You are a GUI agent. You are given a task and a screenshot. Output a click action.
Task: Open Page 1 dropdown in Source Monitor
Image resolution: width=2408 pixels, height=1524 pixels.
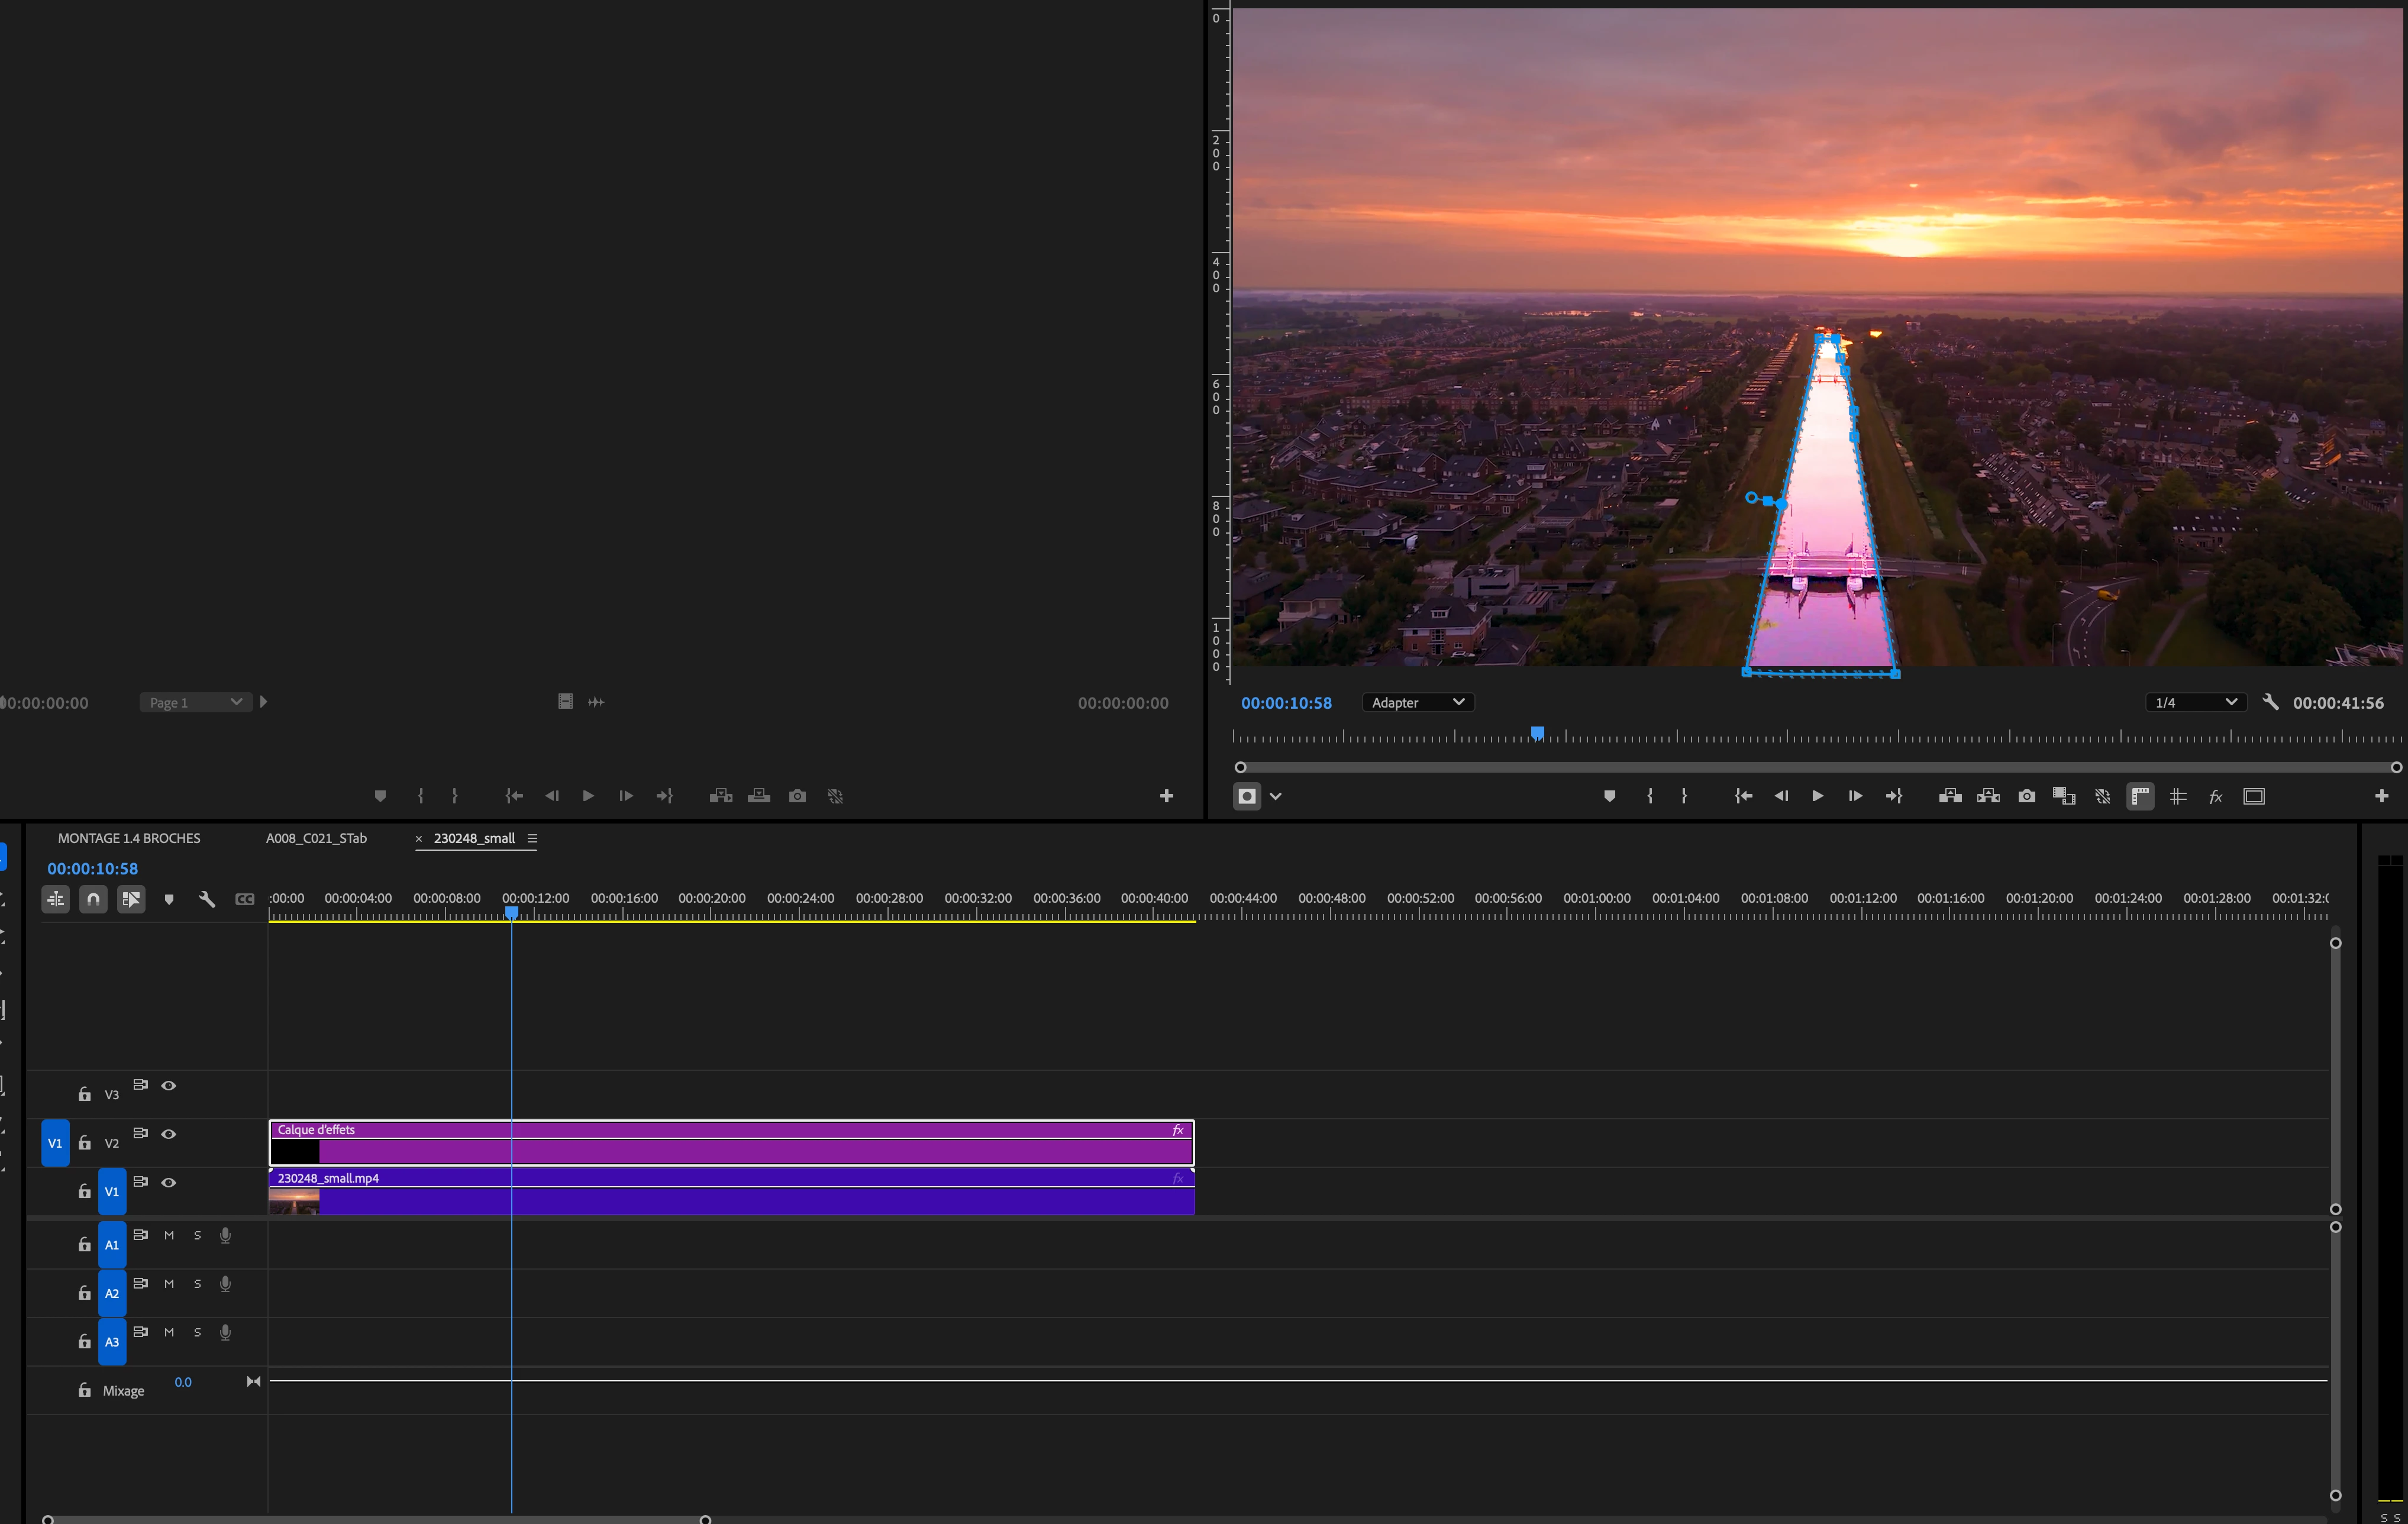click(195, 702)
